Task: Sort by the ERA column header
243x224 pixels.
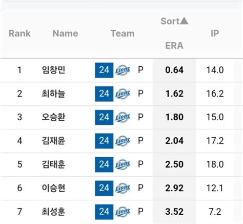Action: [174, 46]
